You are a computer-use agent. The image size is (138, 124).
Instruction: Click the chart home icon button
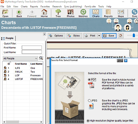tap(121, 36)
